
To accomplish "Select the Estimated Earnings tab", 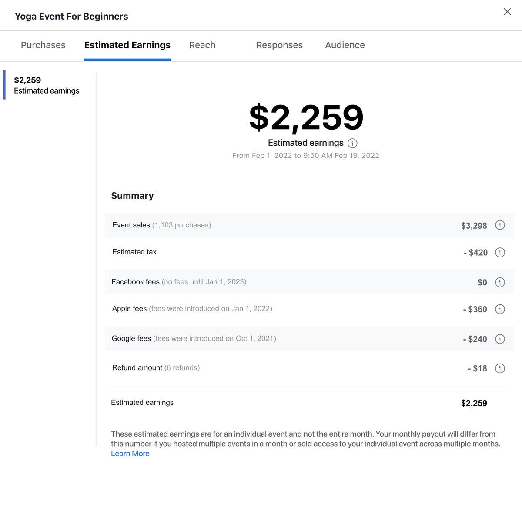I will pyautogui.click(x=127, y=45).
